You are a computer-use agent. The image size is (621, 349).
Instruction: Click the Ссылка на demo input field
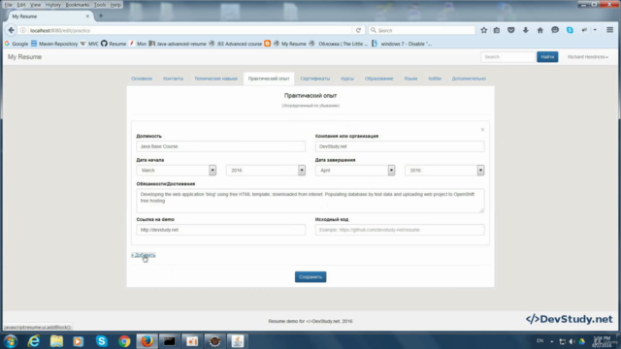tap(220, 230)
